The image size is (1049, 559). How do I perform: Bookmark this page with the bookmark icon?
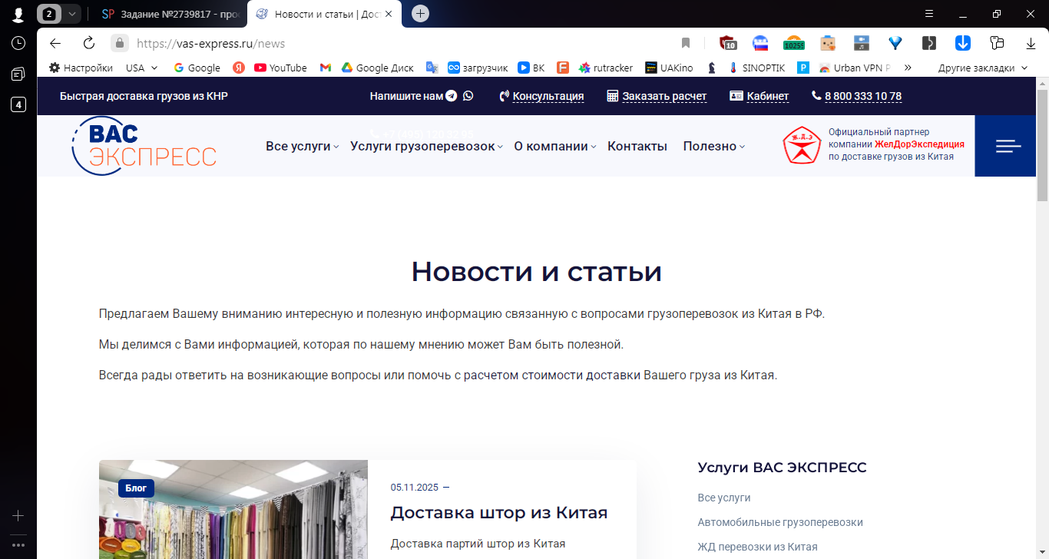686,43
